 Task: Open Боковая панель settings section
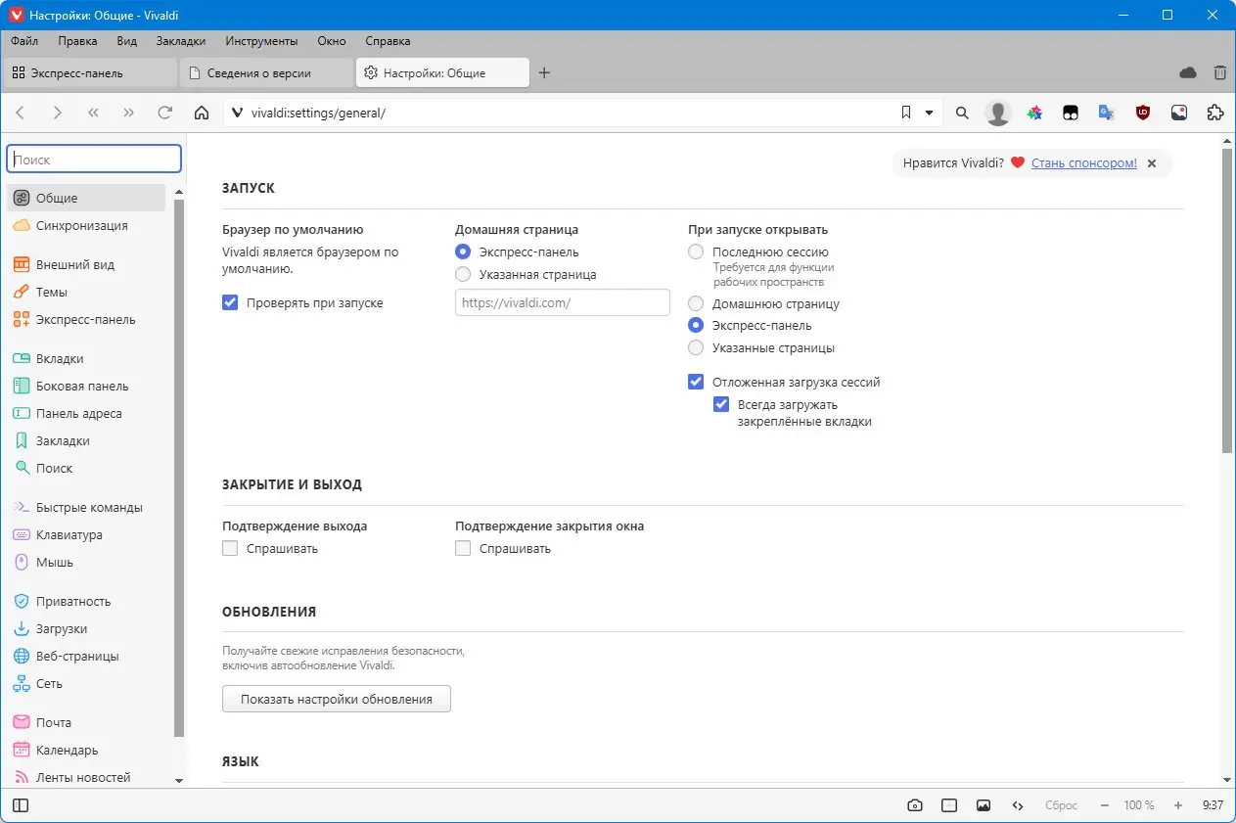(82, 386)
